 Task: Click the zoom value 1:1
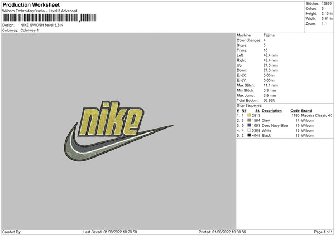click(324, 23)
